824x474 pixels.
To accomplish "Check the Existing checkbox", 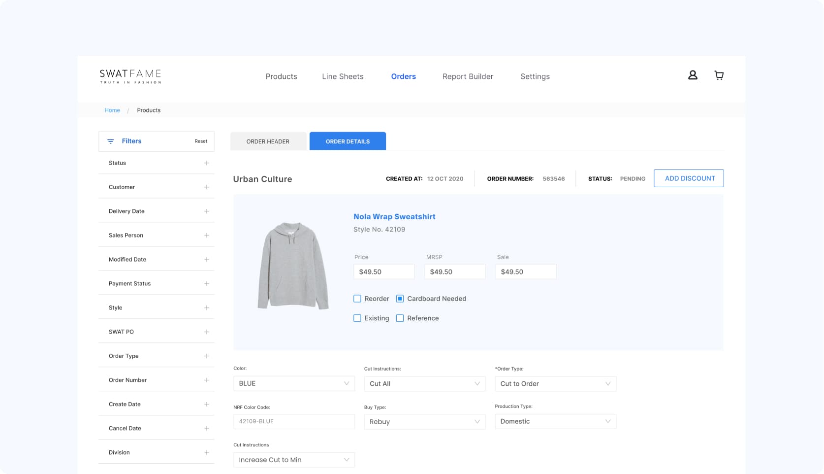I will (x=357, y=318).
